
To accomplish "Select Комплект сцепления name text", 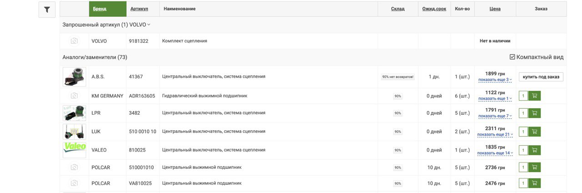I will (185, 41).
